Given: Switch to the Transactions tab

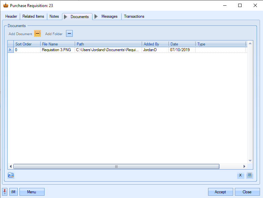Looking at the screenshot, I should tap(134, 16).
